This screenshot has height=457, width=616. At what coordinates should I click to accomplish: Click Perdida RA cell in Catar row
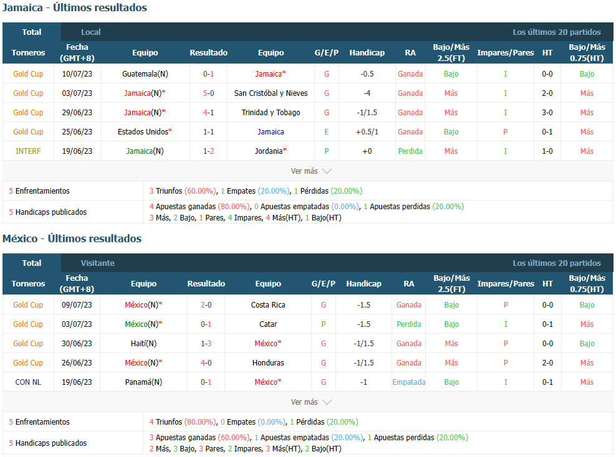click(x=408, y=324)
